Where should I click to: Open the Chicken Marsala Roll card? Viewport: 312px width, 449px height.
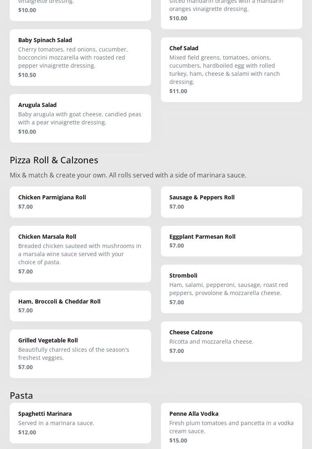coord(80,254)
